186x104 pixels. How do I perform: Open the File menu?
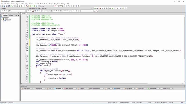pyautogui.click(x=2, y=4)
